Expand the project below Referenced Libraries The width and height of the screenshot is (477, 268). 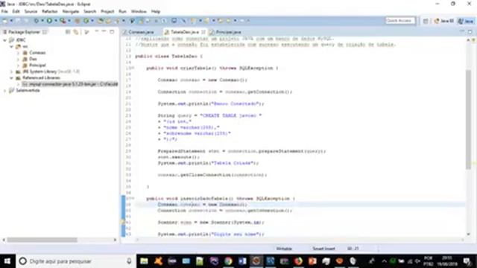4,91
